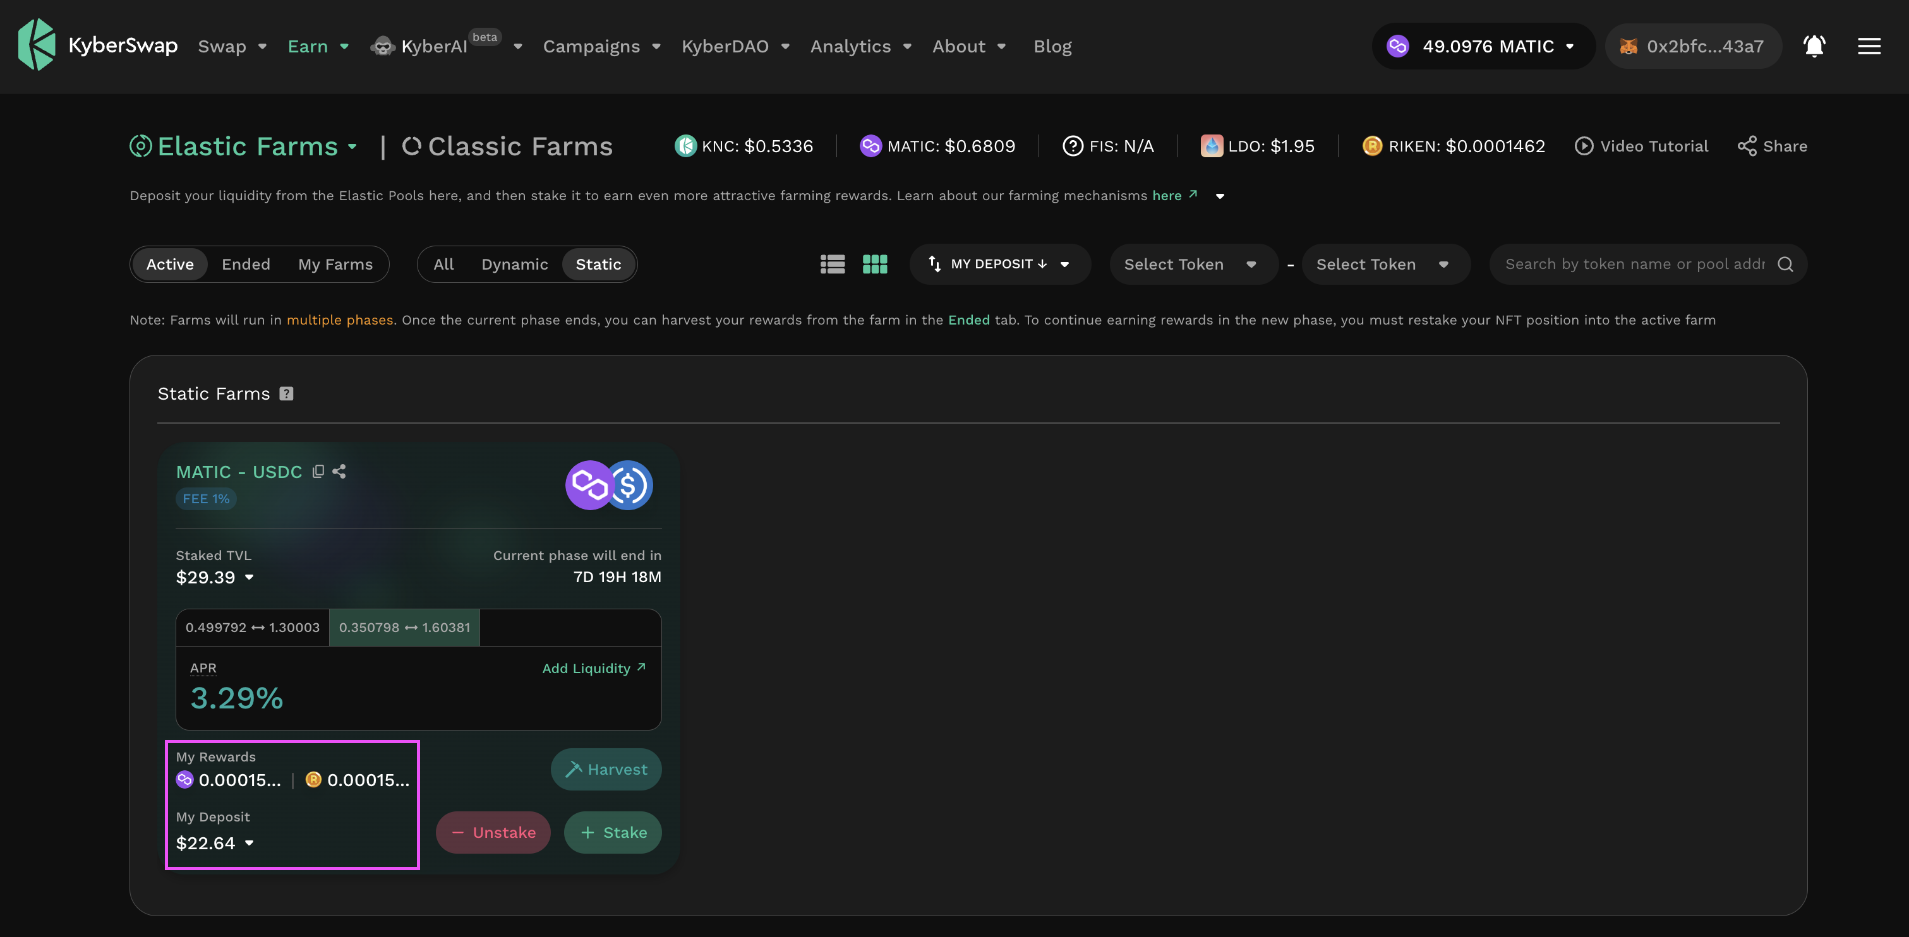Click the Harvest button
Screen dimensions: 1909x937
click(605, 770)
